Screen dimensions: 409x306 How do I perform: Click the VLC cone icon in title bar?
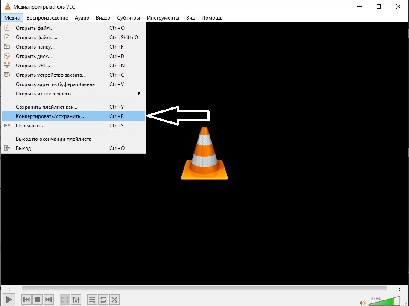click(x=8, y=6)
